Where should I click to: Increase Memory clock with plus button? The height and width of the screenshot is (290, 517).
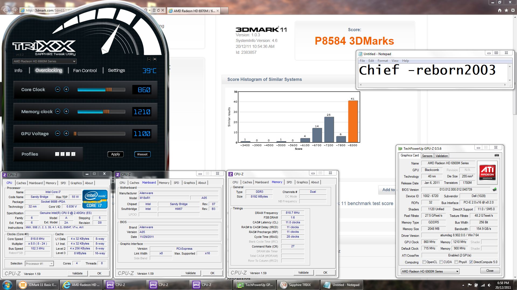pos(66,111)
